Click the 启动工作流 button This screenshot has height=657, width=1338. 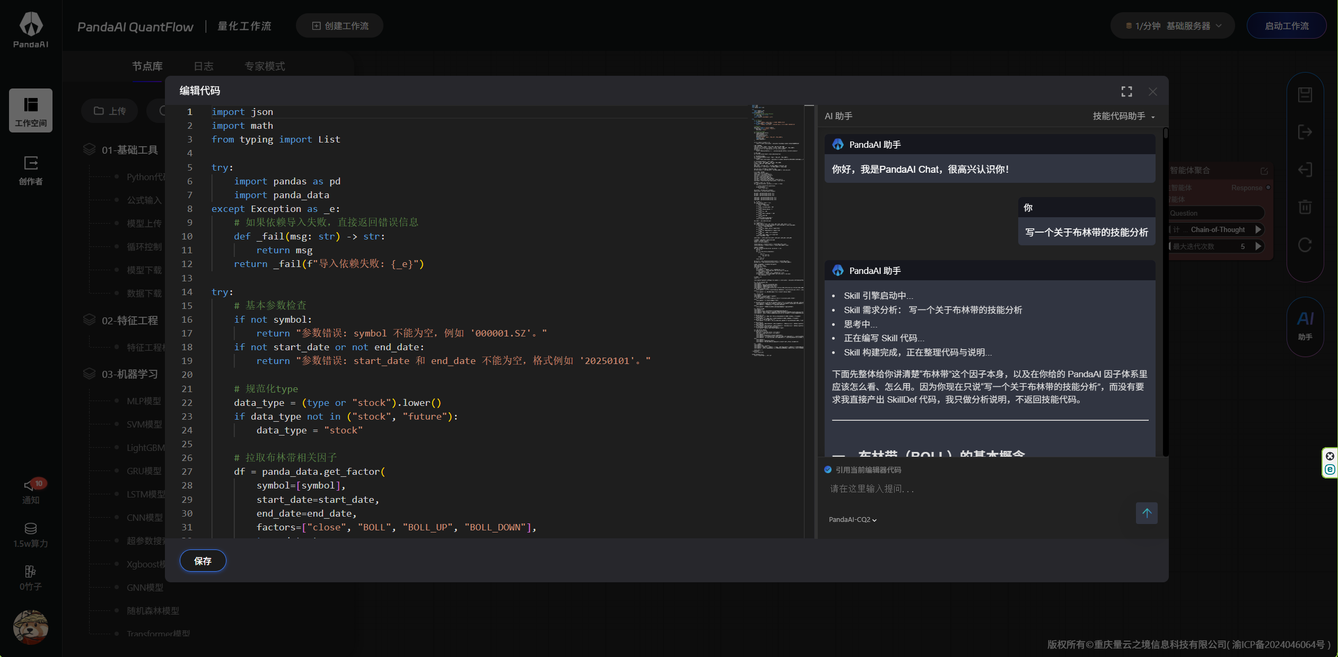tap(1286, 26)
